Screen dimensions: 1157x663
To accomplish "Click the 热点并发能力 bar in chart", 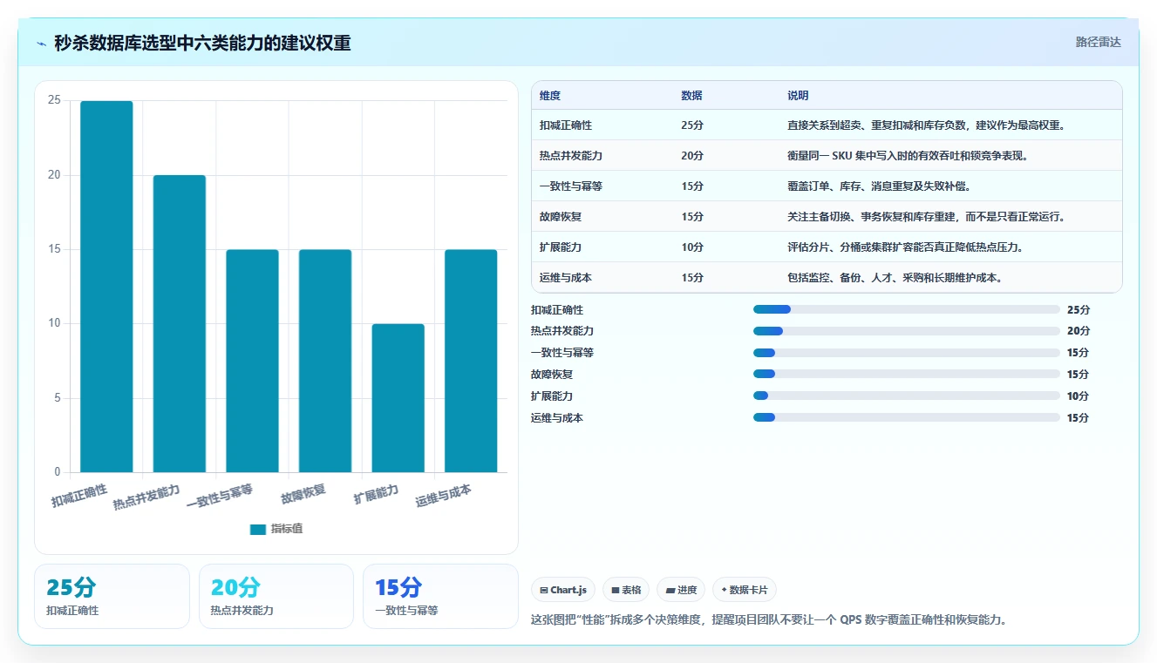I will (x=180, y=324).
